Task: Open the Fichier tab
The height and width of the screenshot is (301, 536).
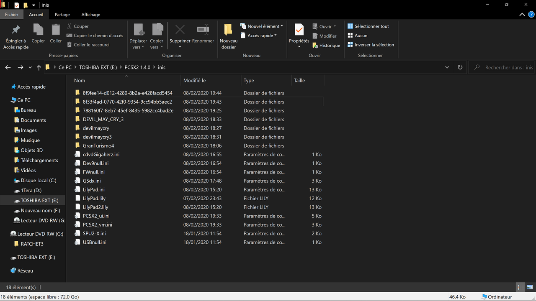Action: point(12,15)
